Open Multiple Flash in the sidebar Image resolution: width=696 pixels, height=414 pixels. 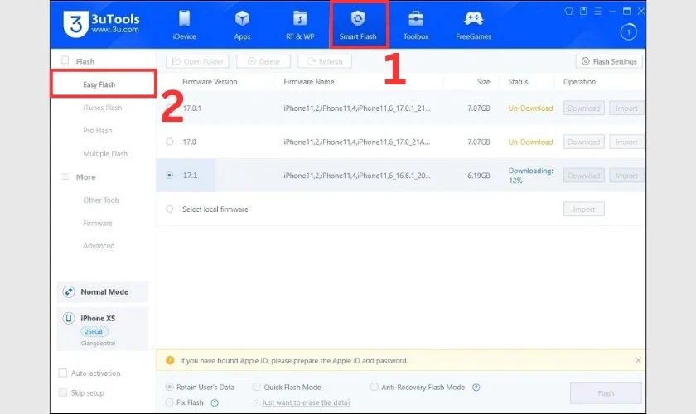pos(105,153)
